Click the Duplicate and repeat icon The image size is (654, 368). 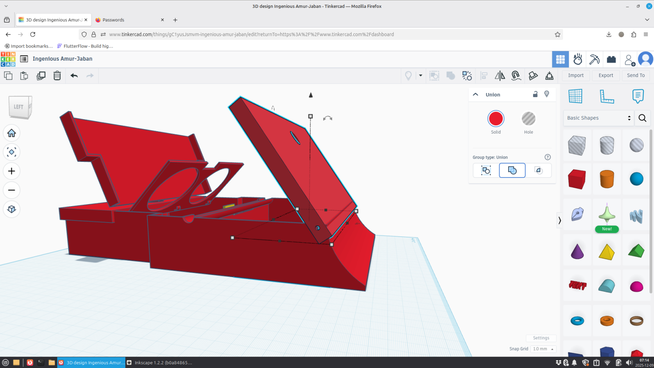41,76
